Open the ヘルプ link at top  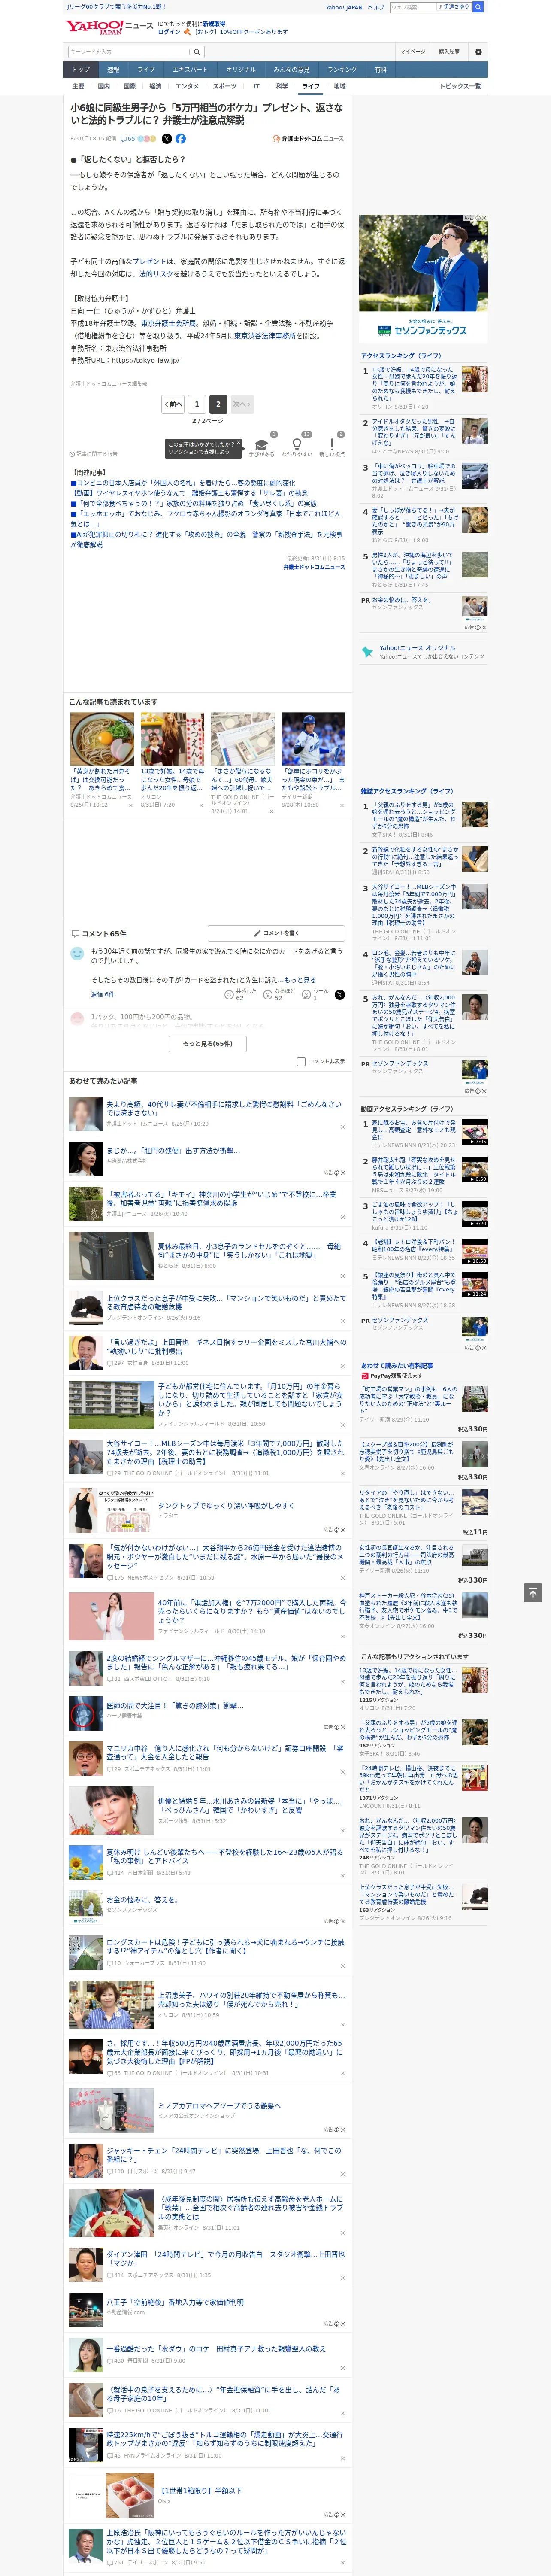coord(376,7)
